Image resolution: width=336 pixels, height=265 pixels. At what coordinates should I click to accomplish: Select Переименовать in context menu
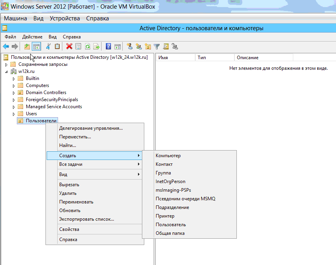[x=94, y=202]
